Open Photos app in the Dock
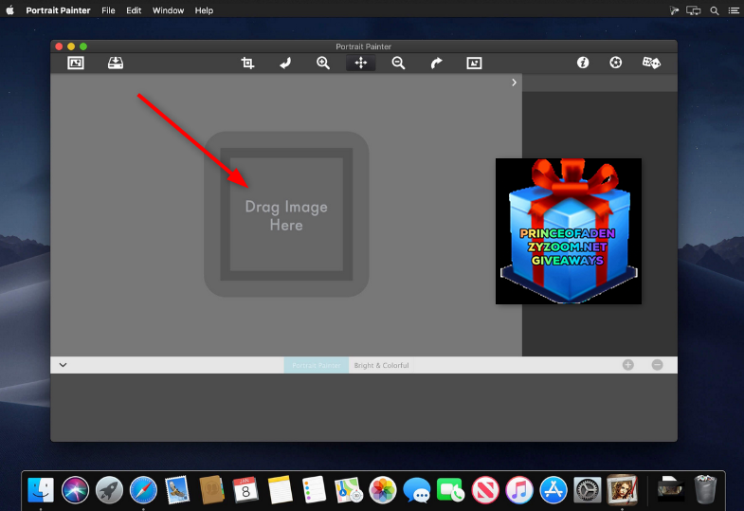Screen dimensions: 744x511 click(383, 489)
